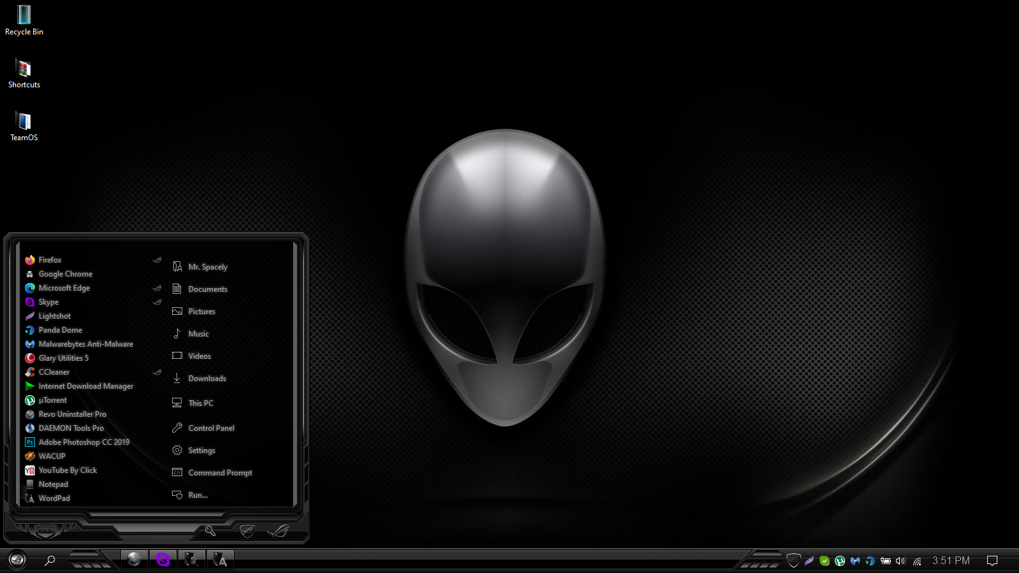Open the volume speaker control
The height and width of the screenshot is (573, 1019).
click(x=900, y=561)
